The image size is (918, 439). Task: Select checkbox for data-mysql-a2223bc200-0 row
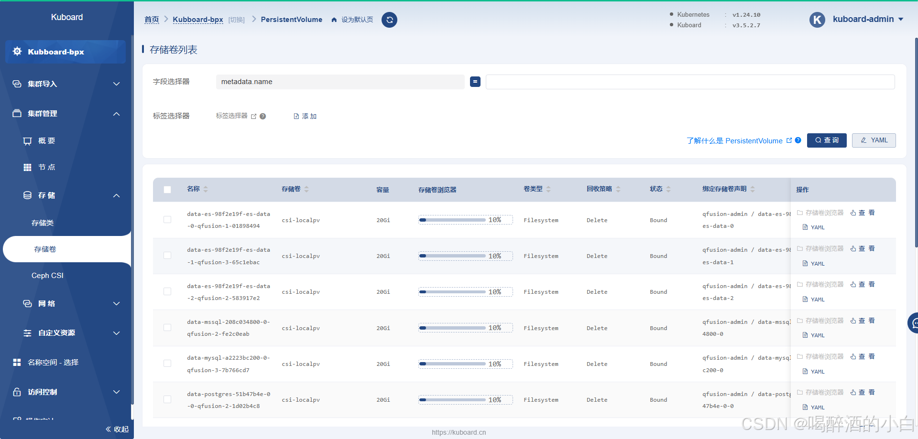167,364
